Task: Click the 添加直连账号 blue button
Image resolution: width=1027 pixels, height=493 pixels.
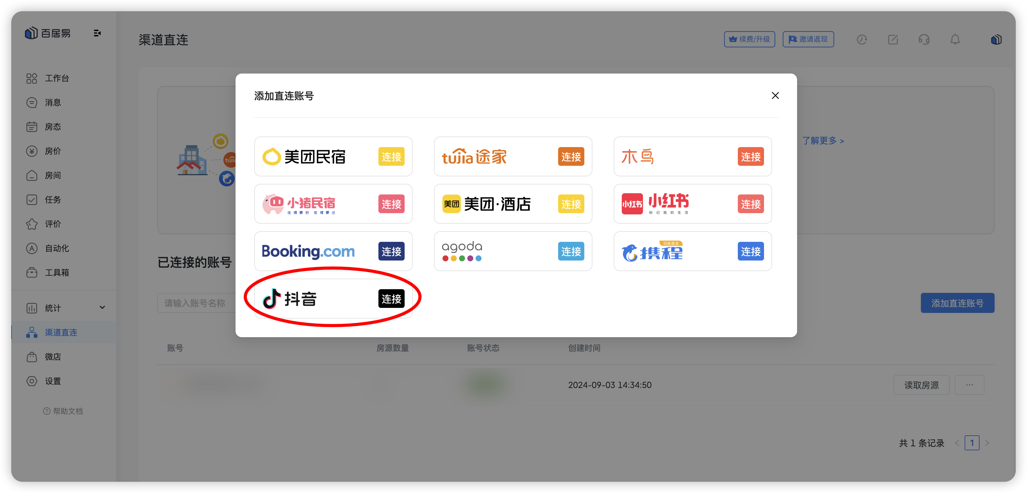Action: pos(957,303)
